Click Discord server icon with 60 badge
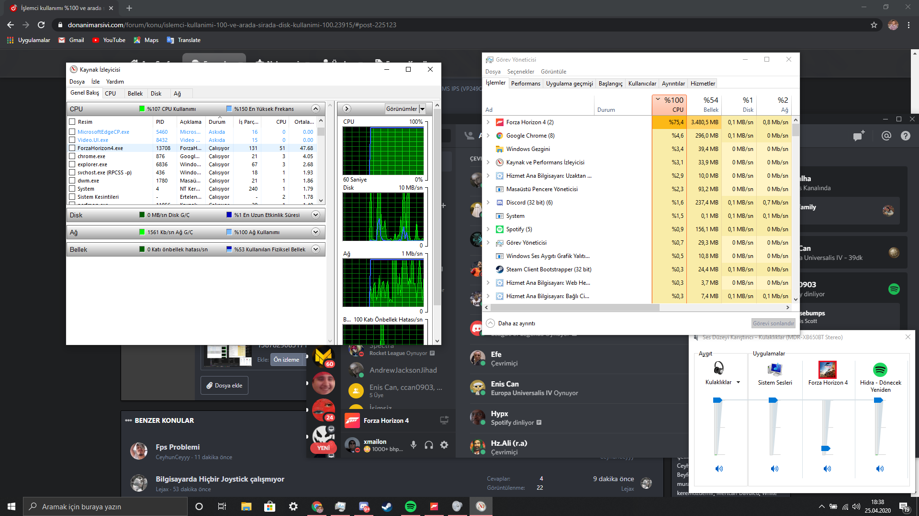Image resolution: width=919 pixels, height=516 pixels. pyautogui.click(x=323, y=356)
